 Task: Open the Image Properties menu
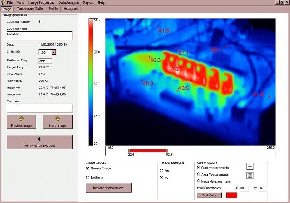pos(41,3)
